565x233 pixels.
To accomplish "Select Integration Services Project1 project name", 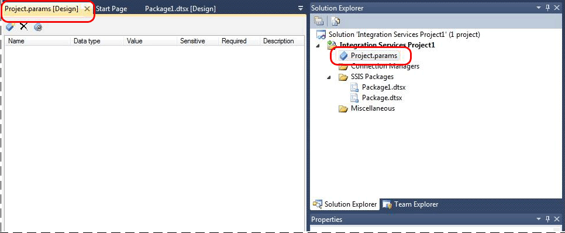I will click(x=387, y=46).
